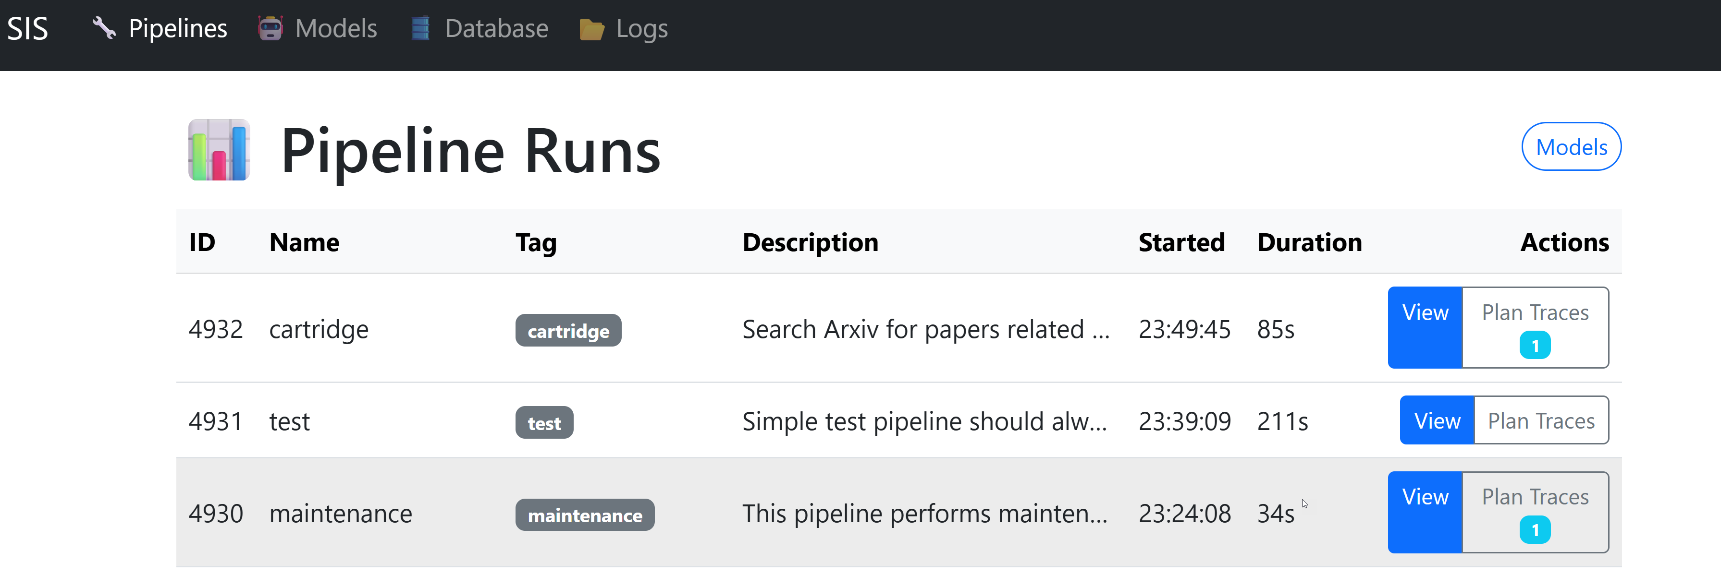
Task: Click the test tag badge
Action: pos(544,423)
